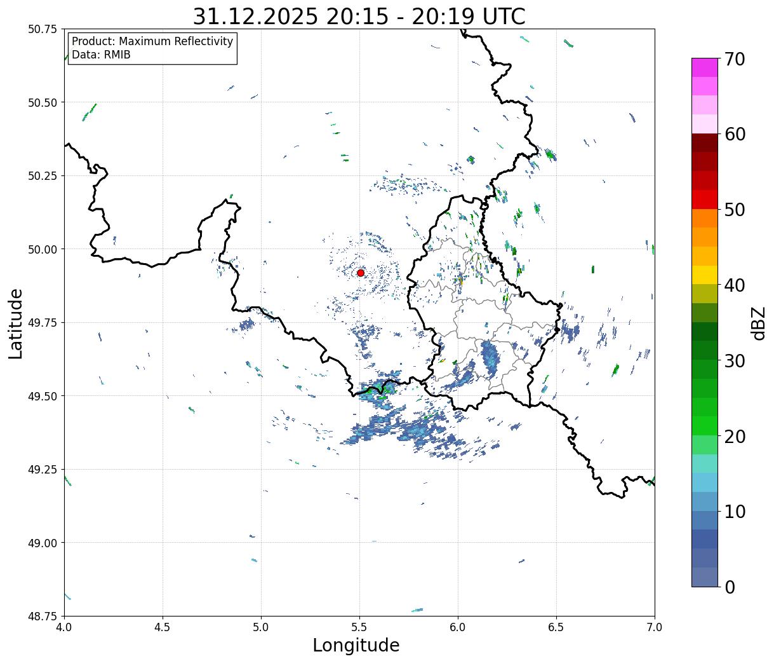Click the colorbar tick label '30'

click(x=734, y=360)
